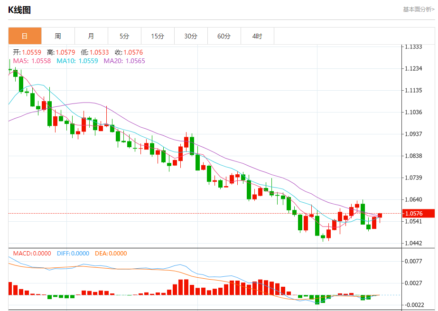Click the 低:1.0533 low price value
Screen dimensions: 438x311
tap(95, 52)
